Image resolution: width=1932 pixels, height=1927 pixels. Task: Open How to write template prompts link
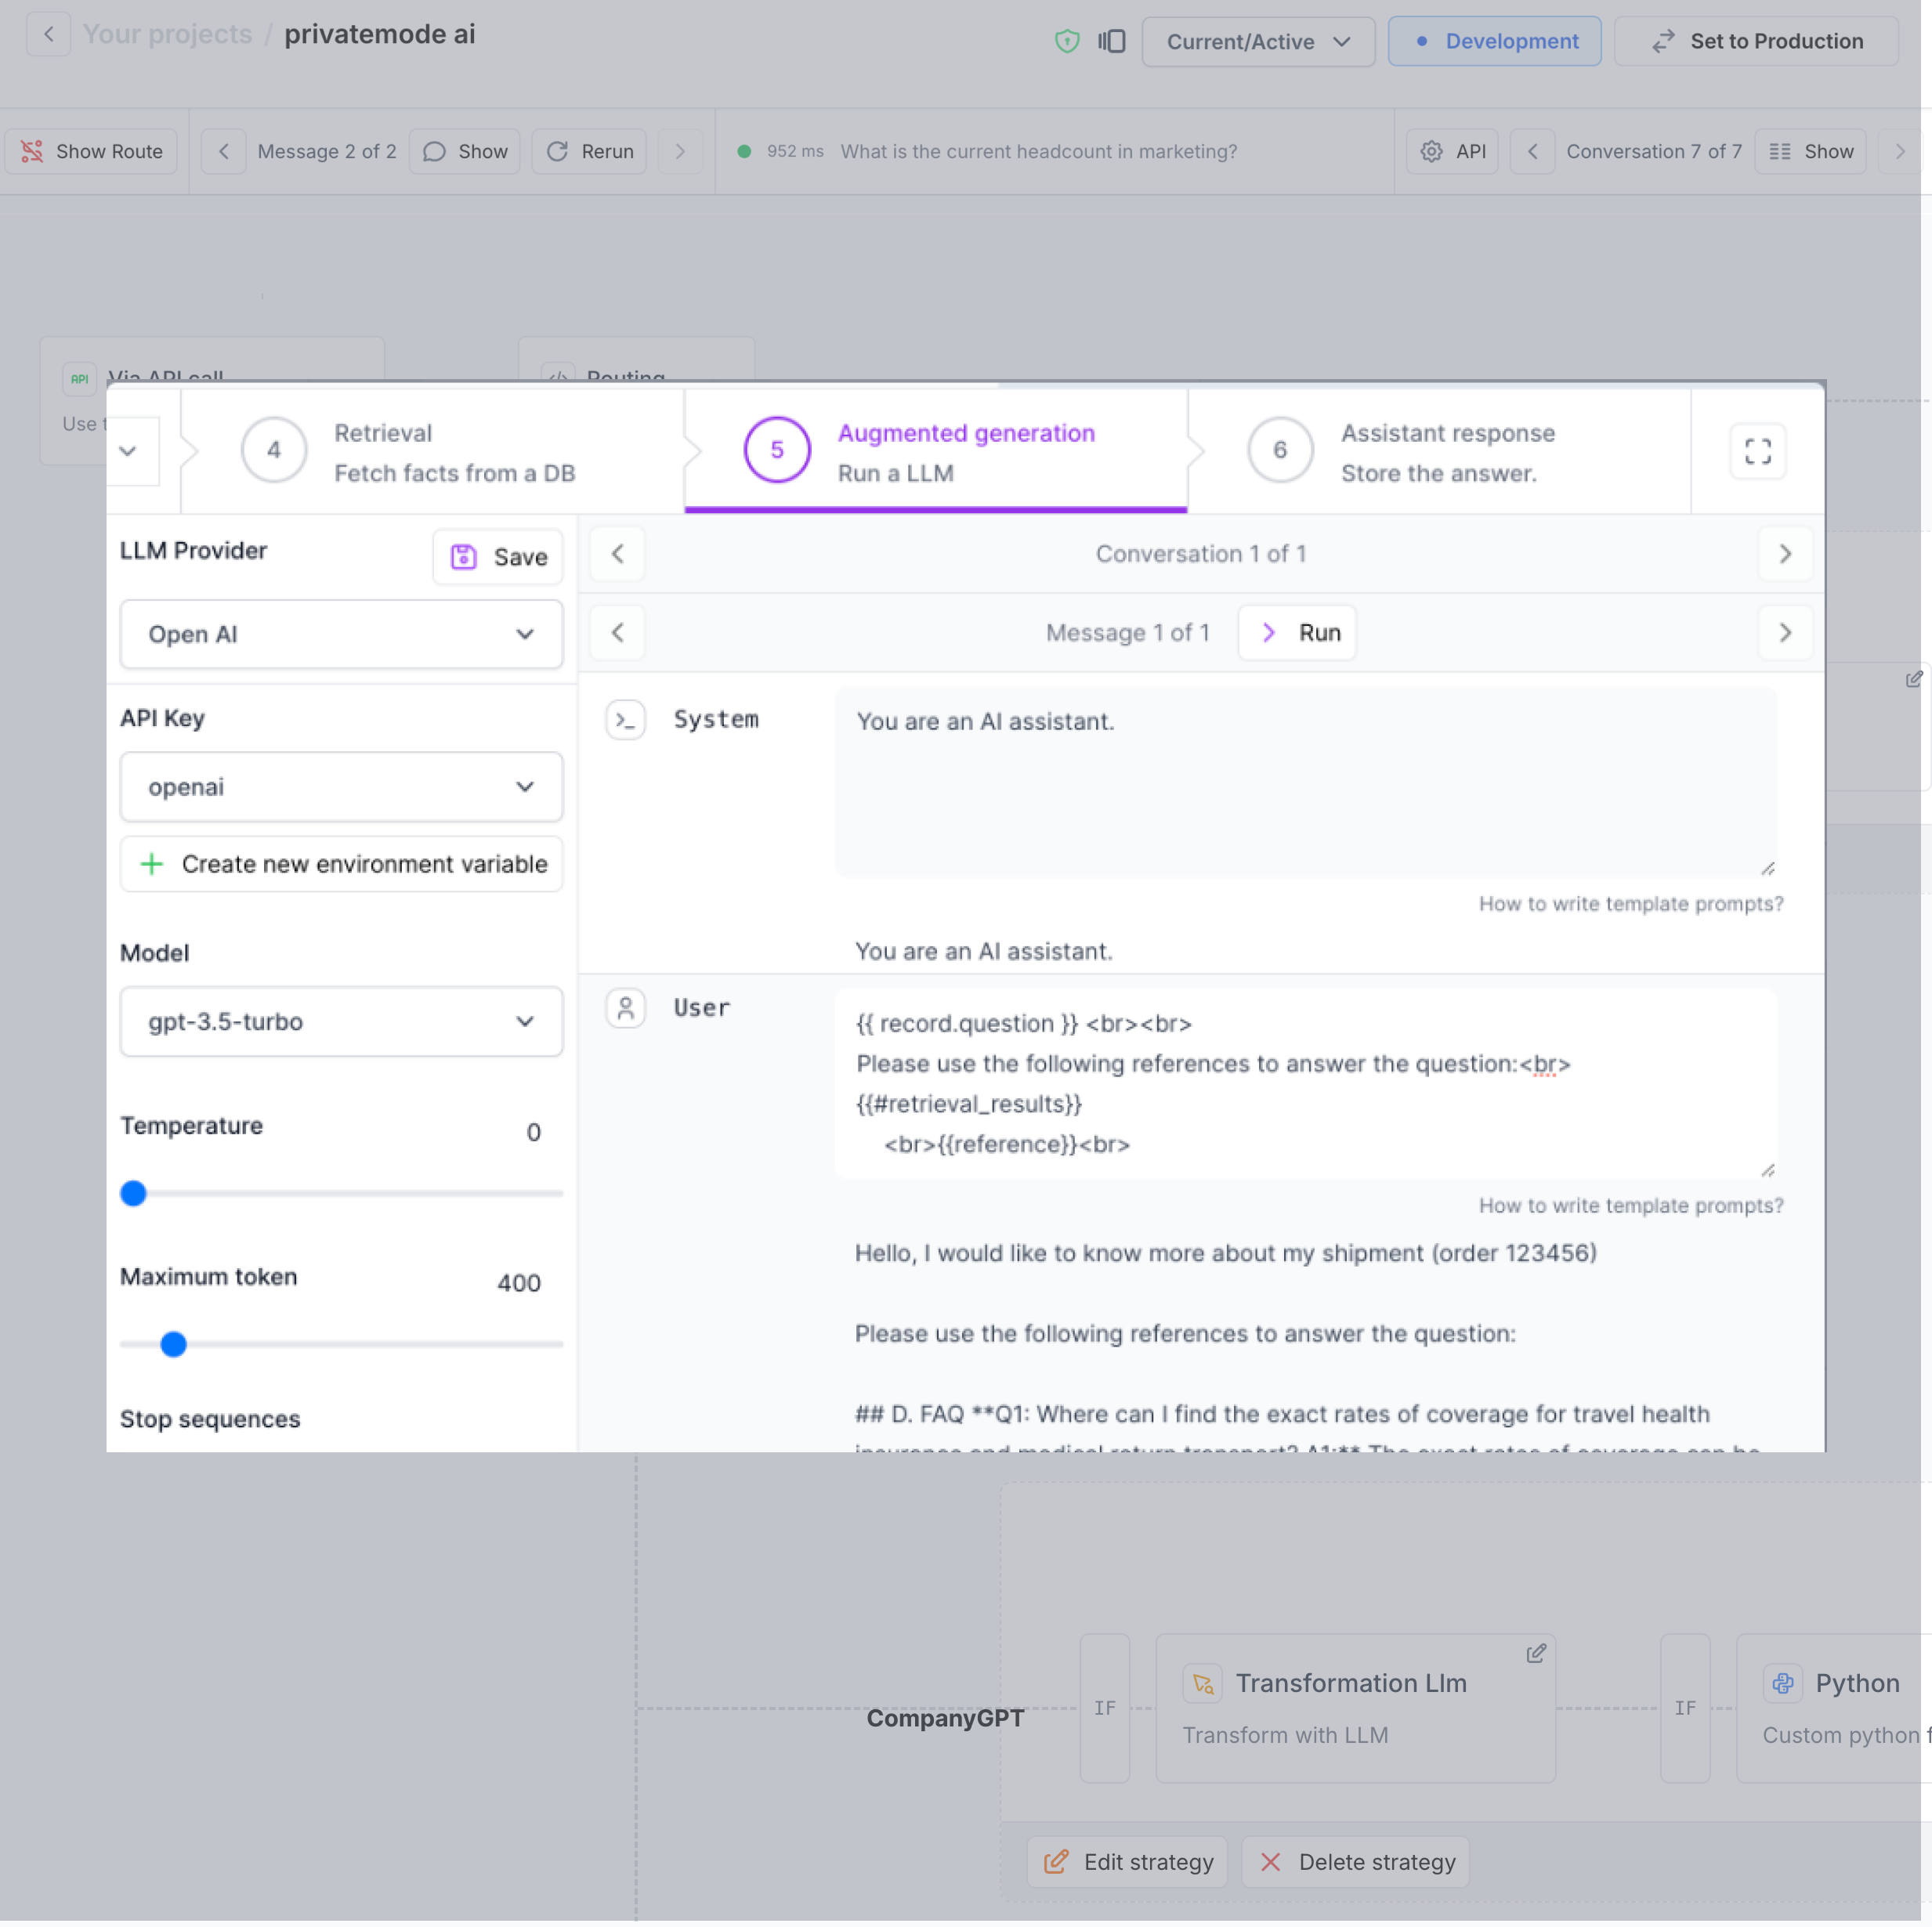coord(1630,904)
